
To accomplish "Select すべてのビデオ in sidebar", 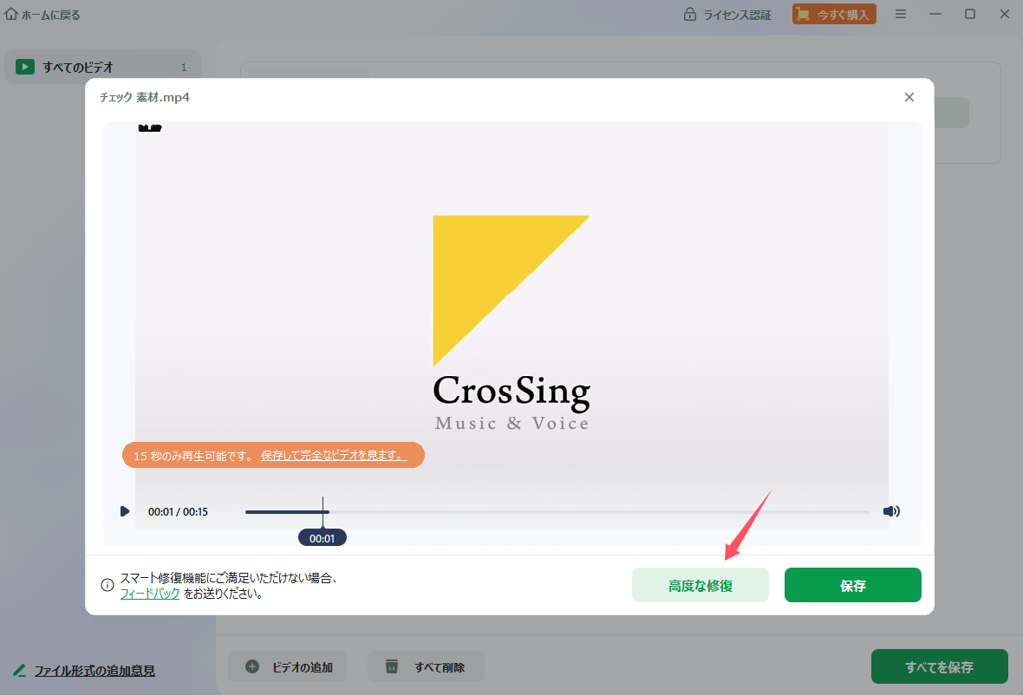I will (x=102, y=67).
